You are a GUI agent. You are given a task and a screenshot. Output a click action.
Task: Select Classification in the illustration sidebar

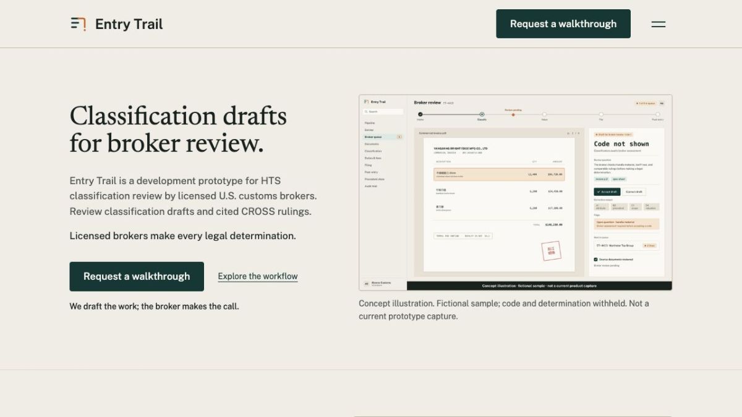tap(373, 151)
